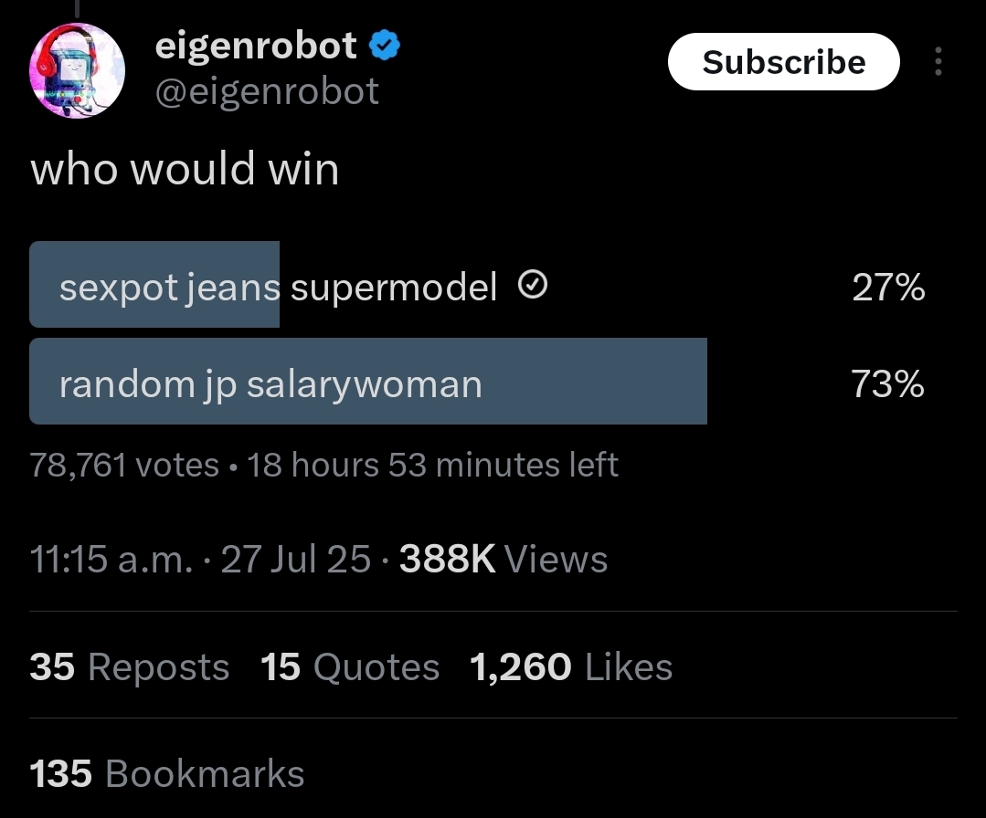Click the blue verified badge icon
The height and width of the screenshot is (818, 986).
(384, 46)
